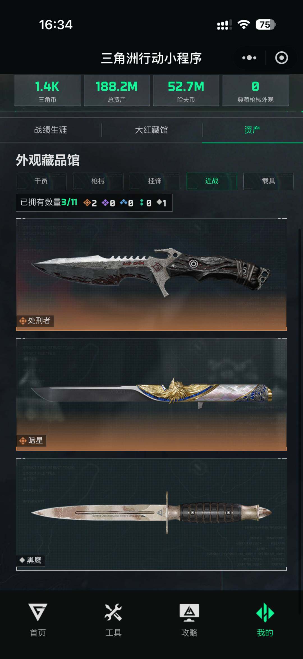Filter collection by 枪械
Viewport: 303px width, 659px height.
(98, 181)
